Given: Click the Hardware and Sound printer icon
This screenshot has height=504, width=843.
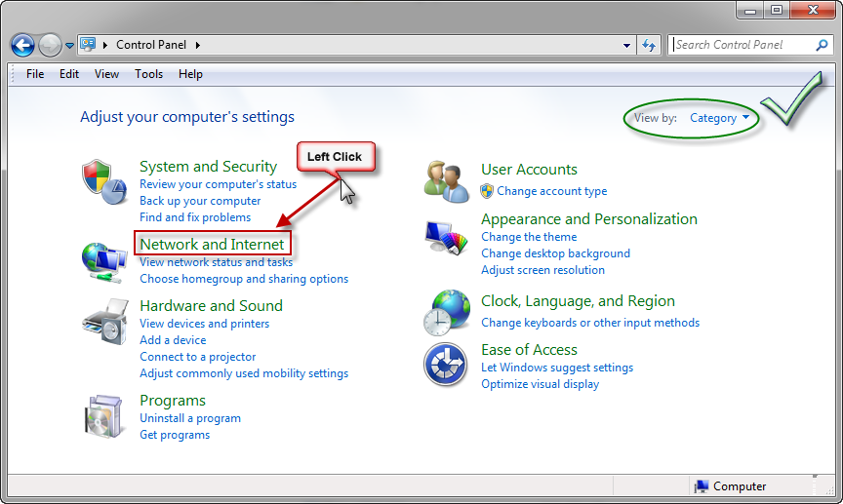Looking at the screenshot, I should pos(102,321).
